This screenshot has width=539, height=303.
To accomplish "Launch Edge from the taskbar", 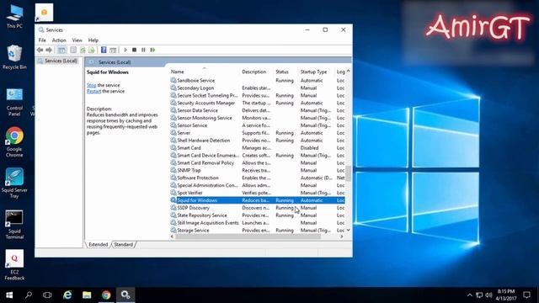I will 67,295.
